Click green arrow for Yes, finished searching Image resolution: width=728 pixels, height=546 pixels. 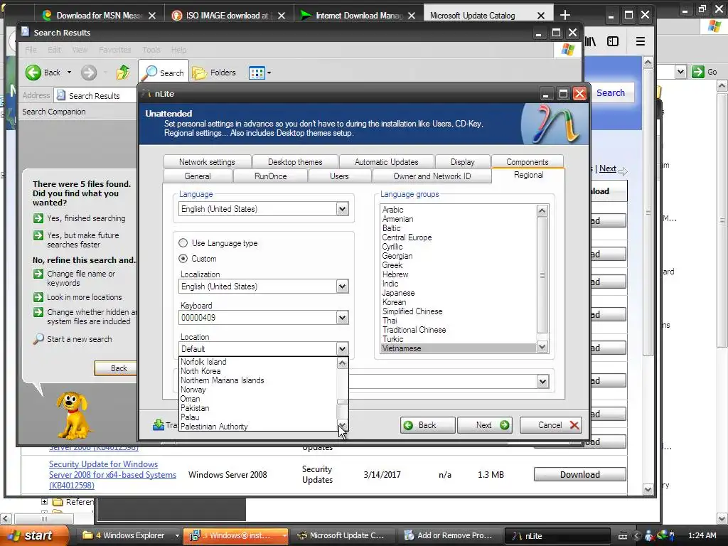point(38,218)
